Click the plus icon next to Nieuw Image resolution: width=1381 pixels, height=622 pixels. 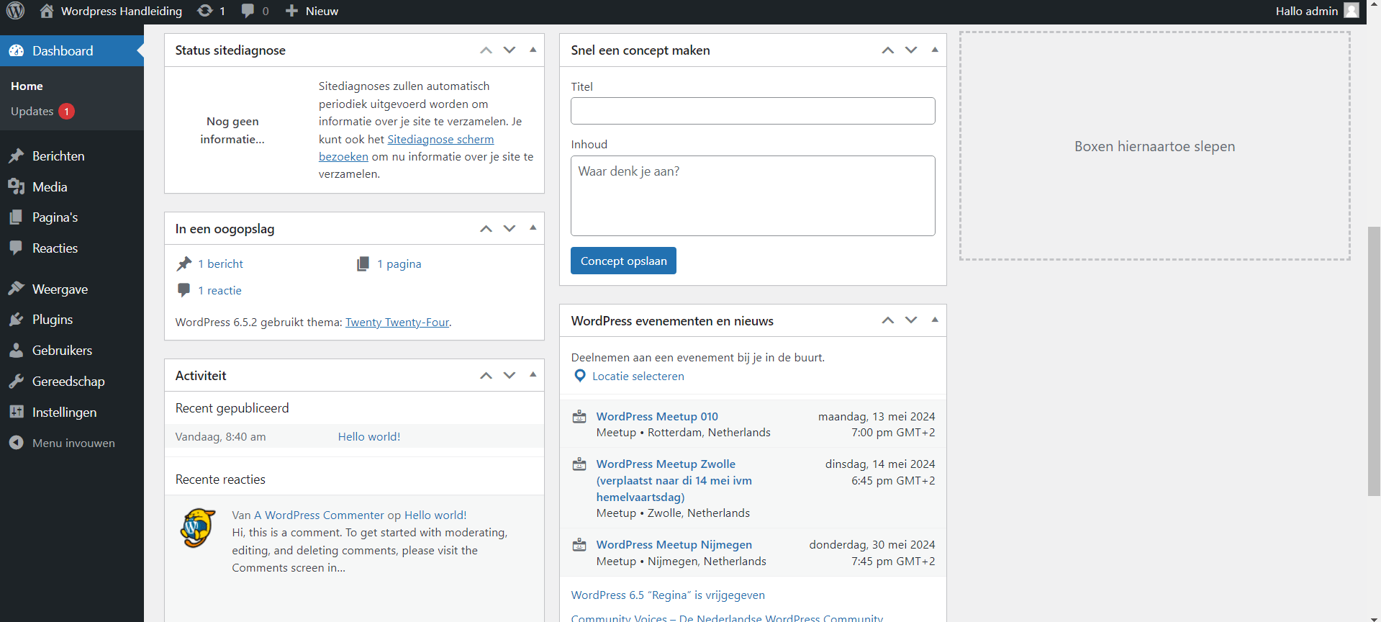291,11
